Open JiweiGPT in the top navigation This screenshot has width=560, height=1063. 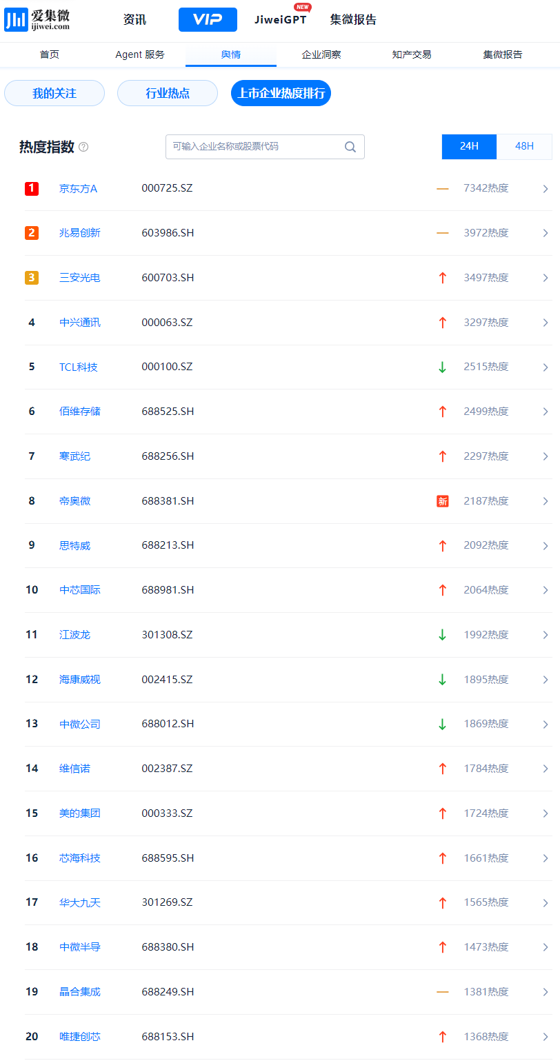pos(281,20)
